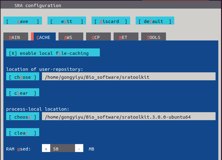Increase RAM used with plus button
Image resolution: width=222 pixels, height=160 pixels.
point(46,149)
